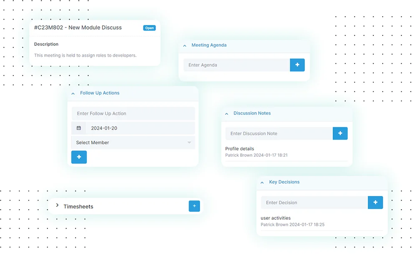Collapse the Meeting Agenda section chevron

[185, 45]
